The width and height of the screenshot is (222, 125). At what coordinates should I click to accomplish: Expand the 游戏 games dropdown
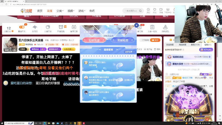pos(82,11)
